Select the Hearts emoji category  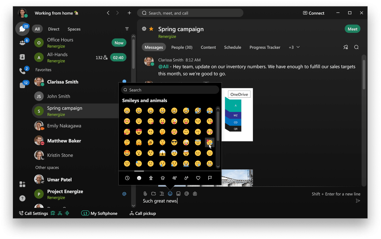click(x=198, y=178)
